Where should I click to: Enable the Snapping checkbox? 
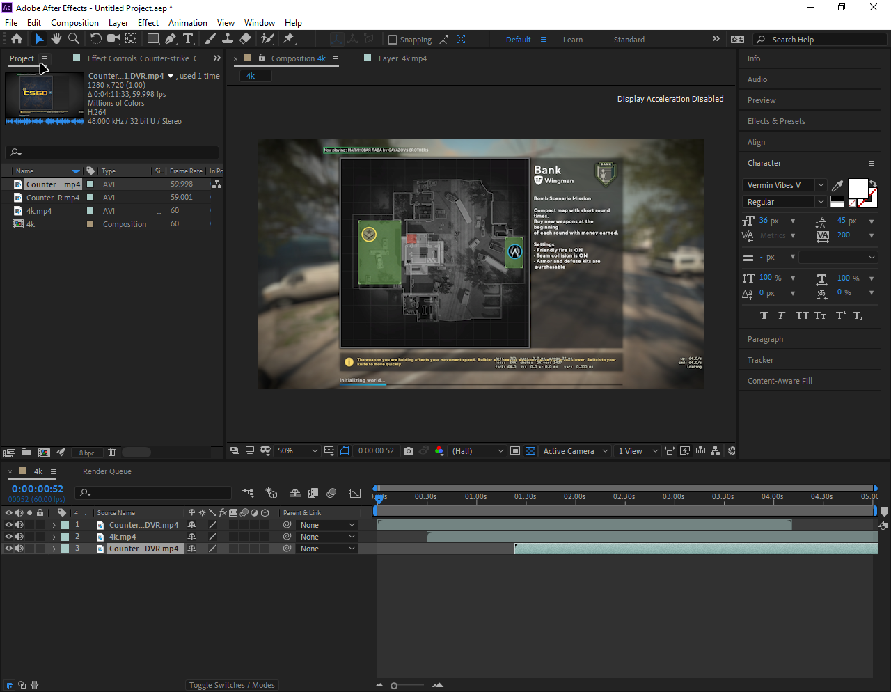point(393,40)
